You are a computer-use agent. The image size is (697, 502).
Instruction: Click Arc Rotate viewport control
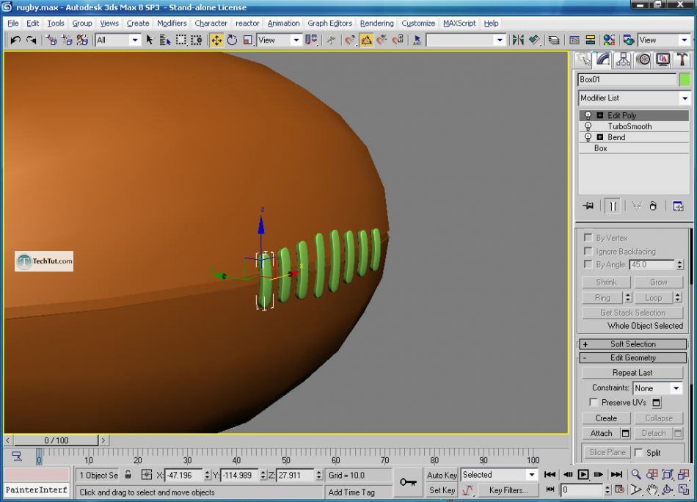pyautogui.click(x=668, y=490)
